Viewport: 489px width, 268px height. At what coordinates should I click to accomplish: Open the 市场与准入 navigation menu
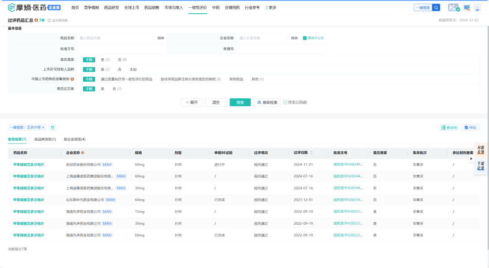tap(174, 8)
